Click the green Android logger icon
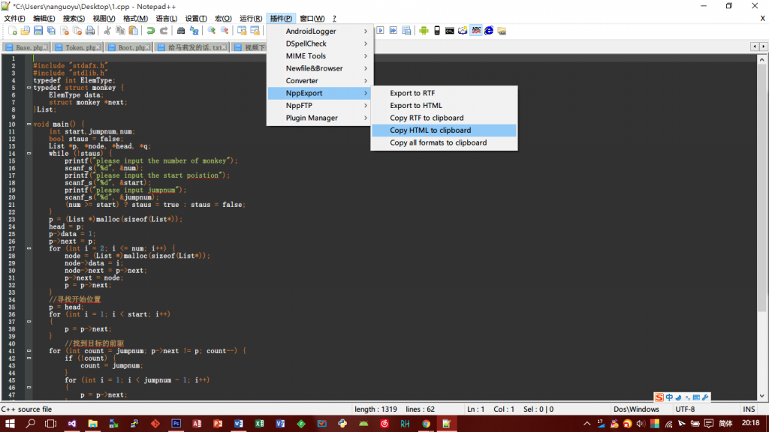The width and height of the screenshot is (769, 432). (x=424, y=31)
